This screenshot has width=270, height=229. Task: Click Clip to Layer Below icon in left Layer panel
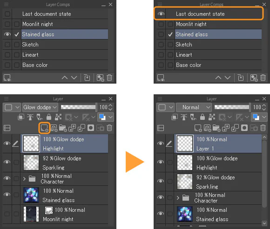coord(21,117)
